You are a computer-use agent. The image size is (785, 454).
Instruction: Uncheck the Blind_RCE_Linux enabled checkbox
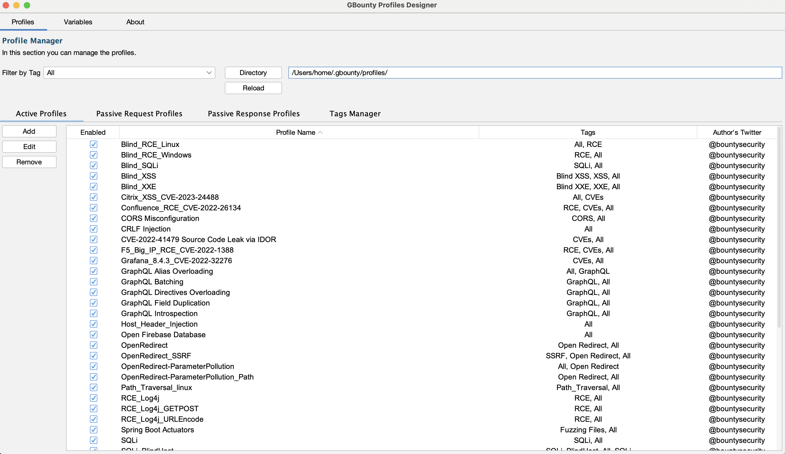tap(93, 144)
